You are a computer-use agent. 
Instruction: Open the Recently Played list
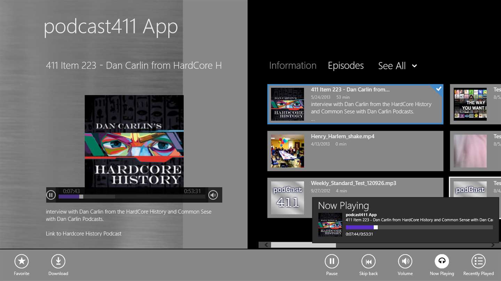point(478,262)
